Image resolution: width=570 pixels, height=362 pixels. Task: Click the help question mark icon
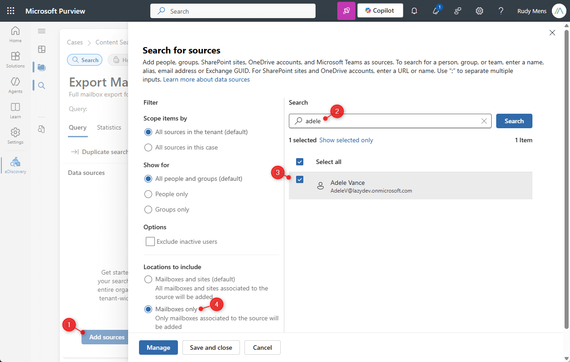[x=501, y=11]
